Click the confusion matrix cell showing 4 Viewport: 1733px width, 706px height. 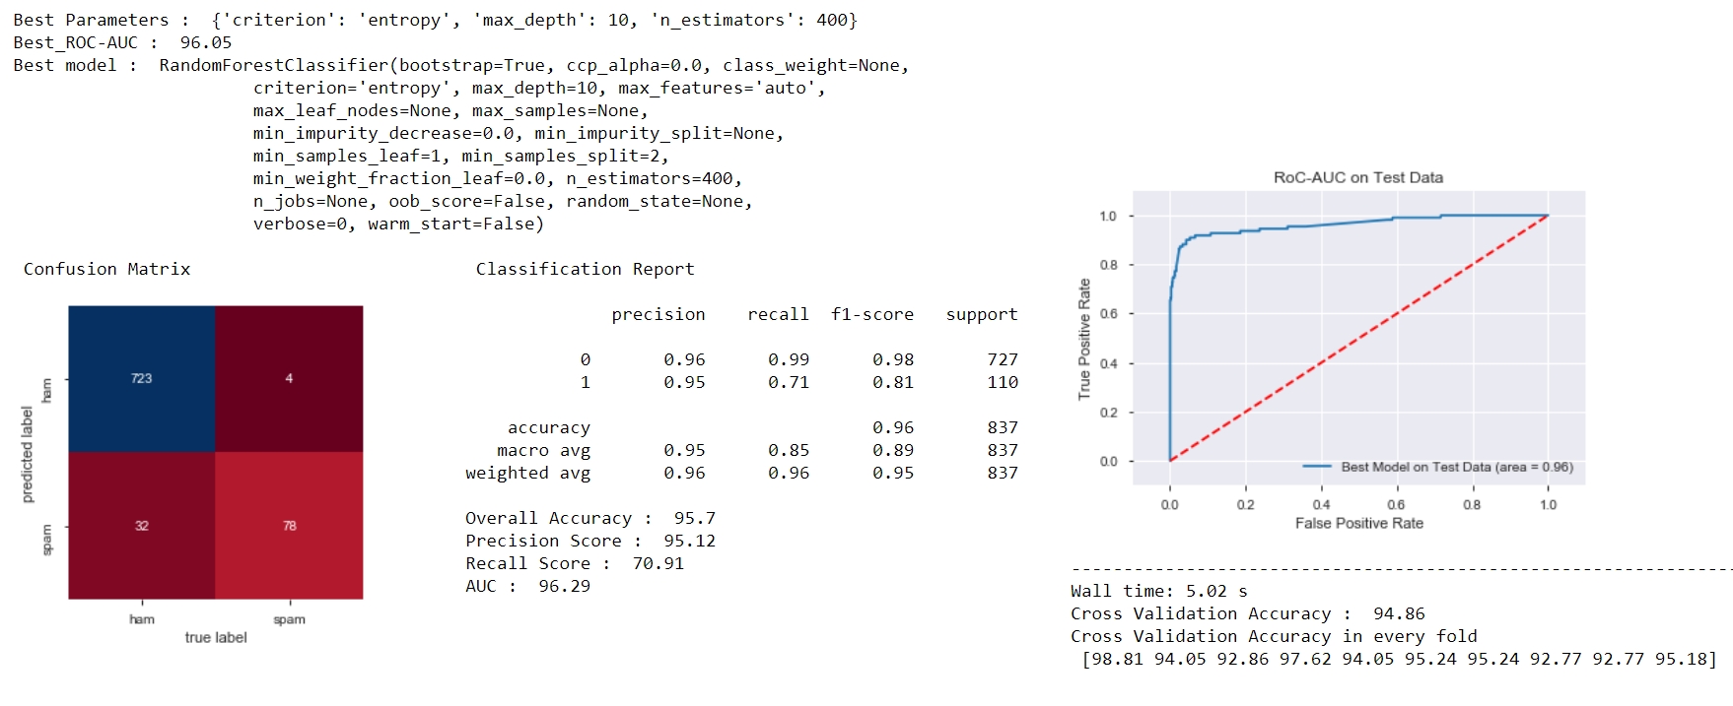point(289,379)
